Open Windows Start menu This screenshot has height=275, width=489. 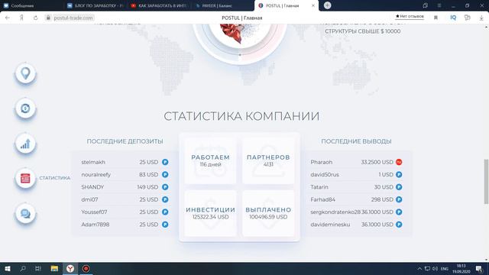pyautogui.click(x=7, y=268)
